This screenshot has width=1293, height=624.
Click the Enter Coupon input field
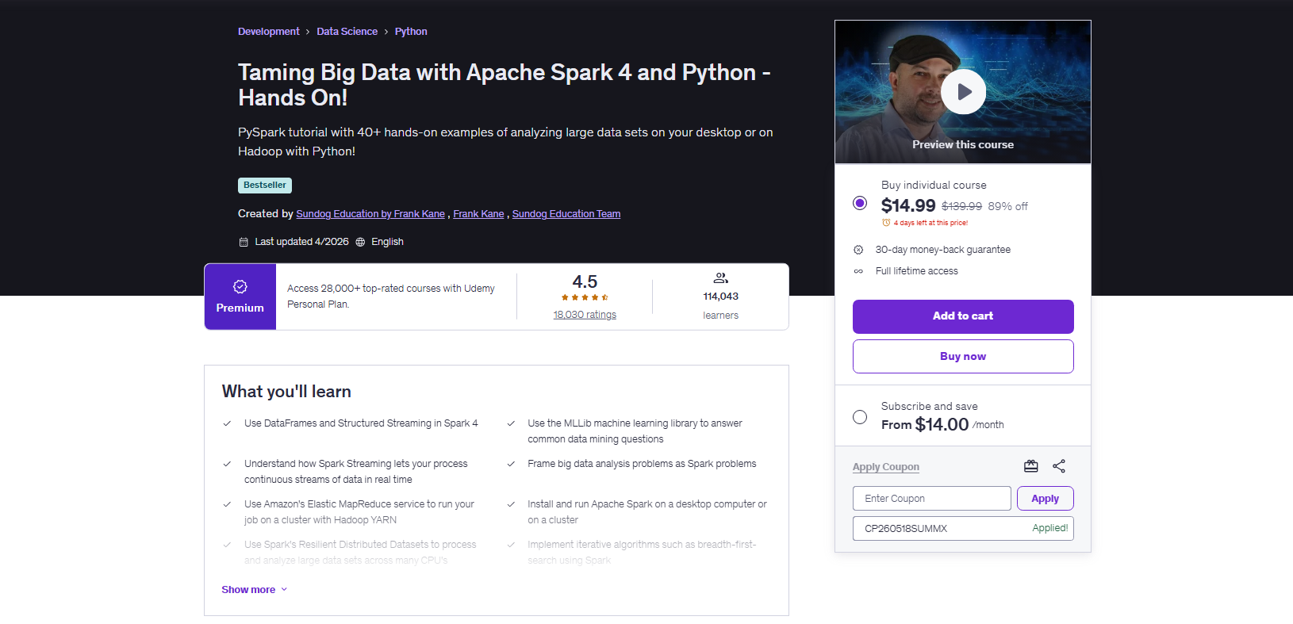click(x=932, y=499)
